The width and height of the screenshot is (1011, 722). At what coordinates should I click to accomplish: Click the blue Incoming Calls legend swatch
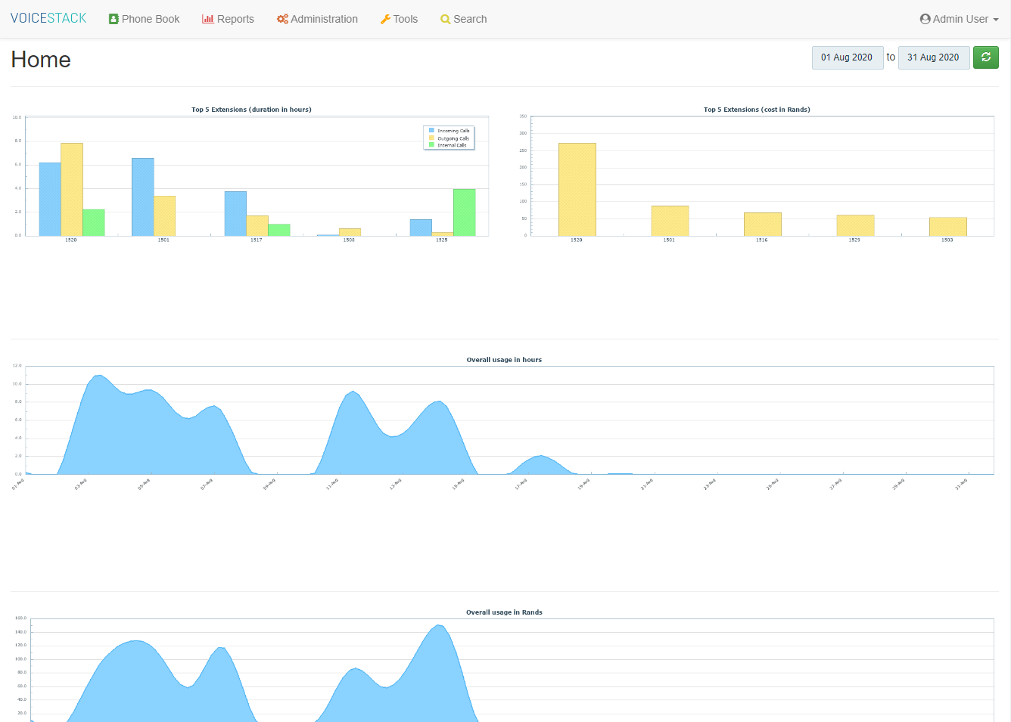pyautogui.click(x=432, y=131)
